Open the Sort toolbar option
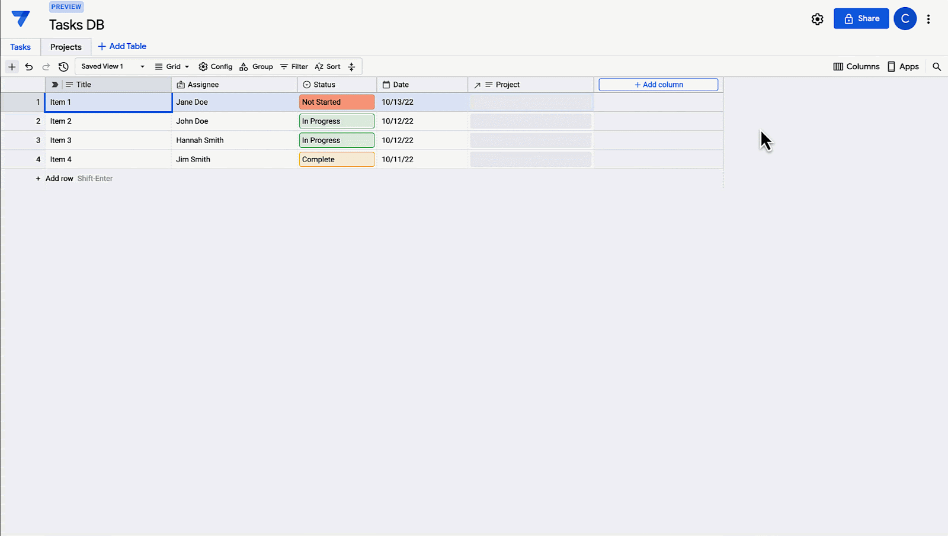This screenshot has width=948, height=536. point(328,67)
